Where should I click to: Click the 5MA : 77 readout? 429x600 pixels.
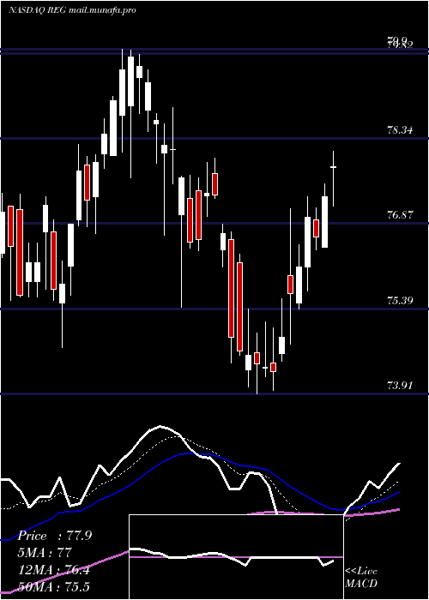[x=45, y=553]
